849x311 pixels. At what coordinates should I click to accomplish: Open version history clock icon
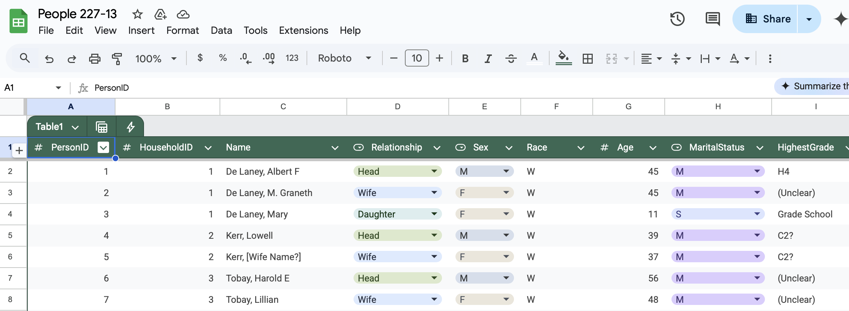tap(677, 19)
